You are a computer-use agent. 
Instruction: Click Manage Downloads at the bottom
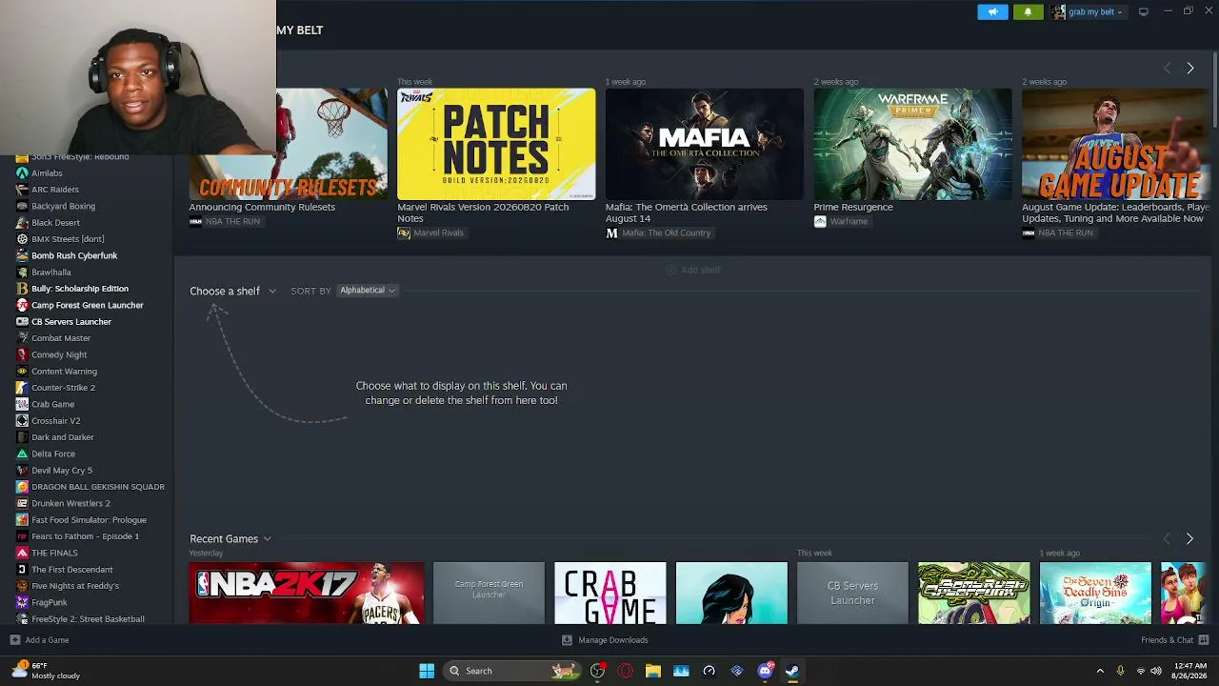click(605, 640)
